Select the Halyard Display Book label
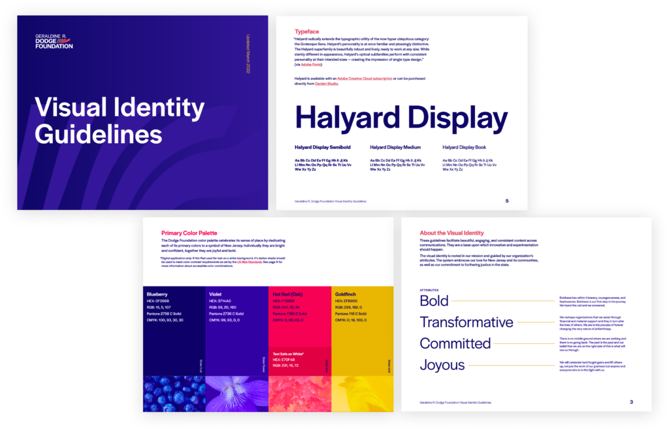Screen dimensions: 669x431 (465, 147)
